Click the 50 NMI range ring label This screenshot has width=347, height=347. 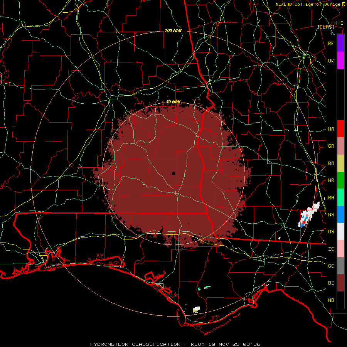pos(173,102)
